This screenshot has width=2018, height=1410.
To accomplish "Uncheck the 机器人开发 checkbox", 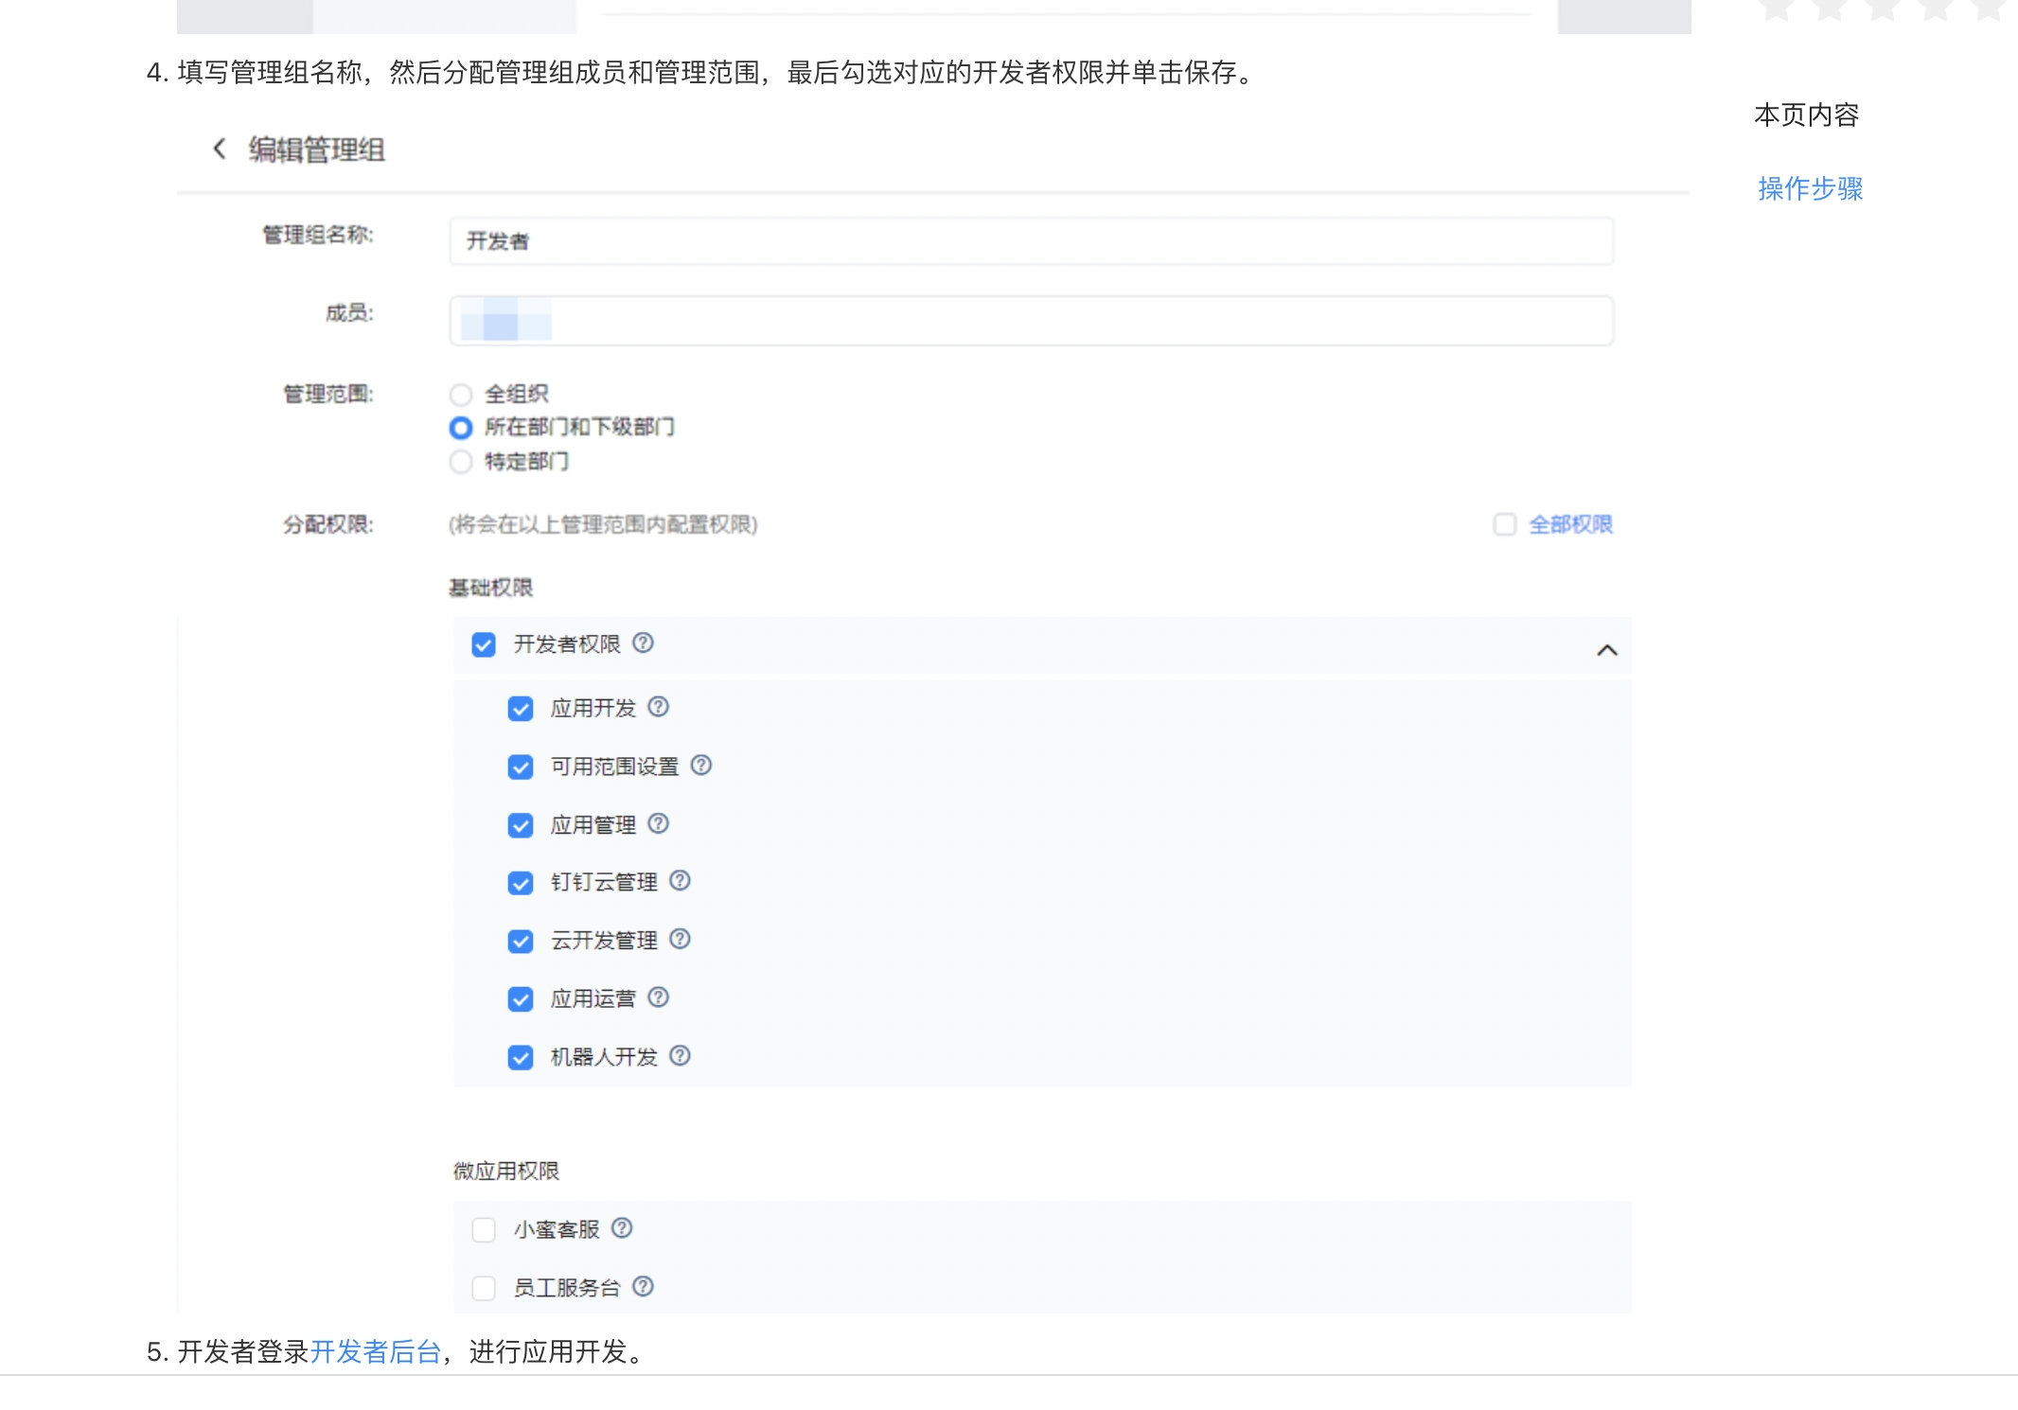I will [x=521, y=1057].
